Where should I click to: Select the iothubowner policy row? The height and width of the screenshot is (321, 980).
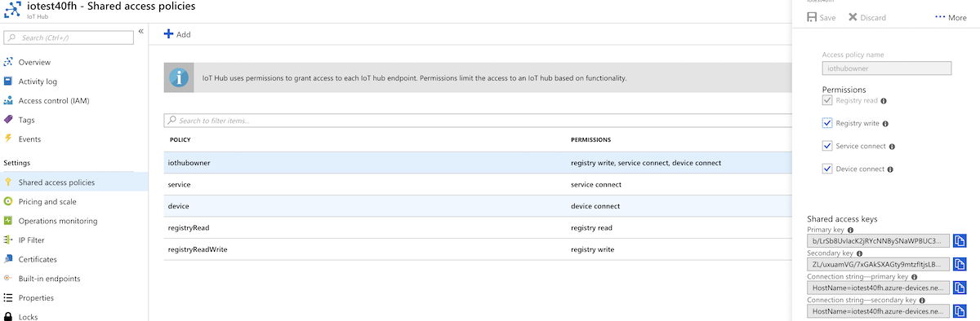tap(478, 163)
